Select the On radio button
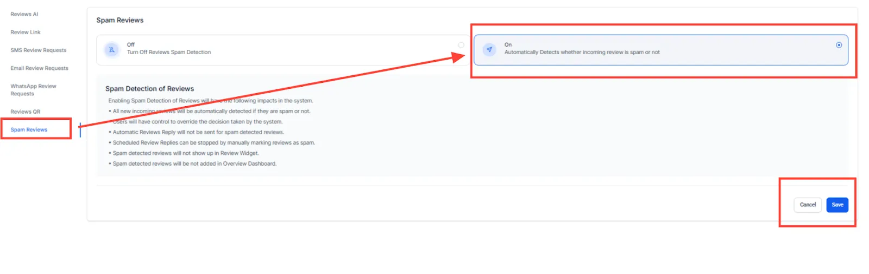 839,45
